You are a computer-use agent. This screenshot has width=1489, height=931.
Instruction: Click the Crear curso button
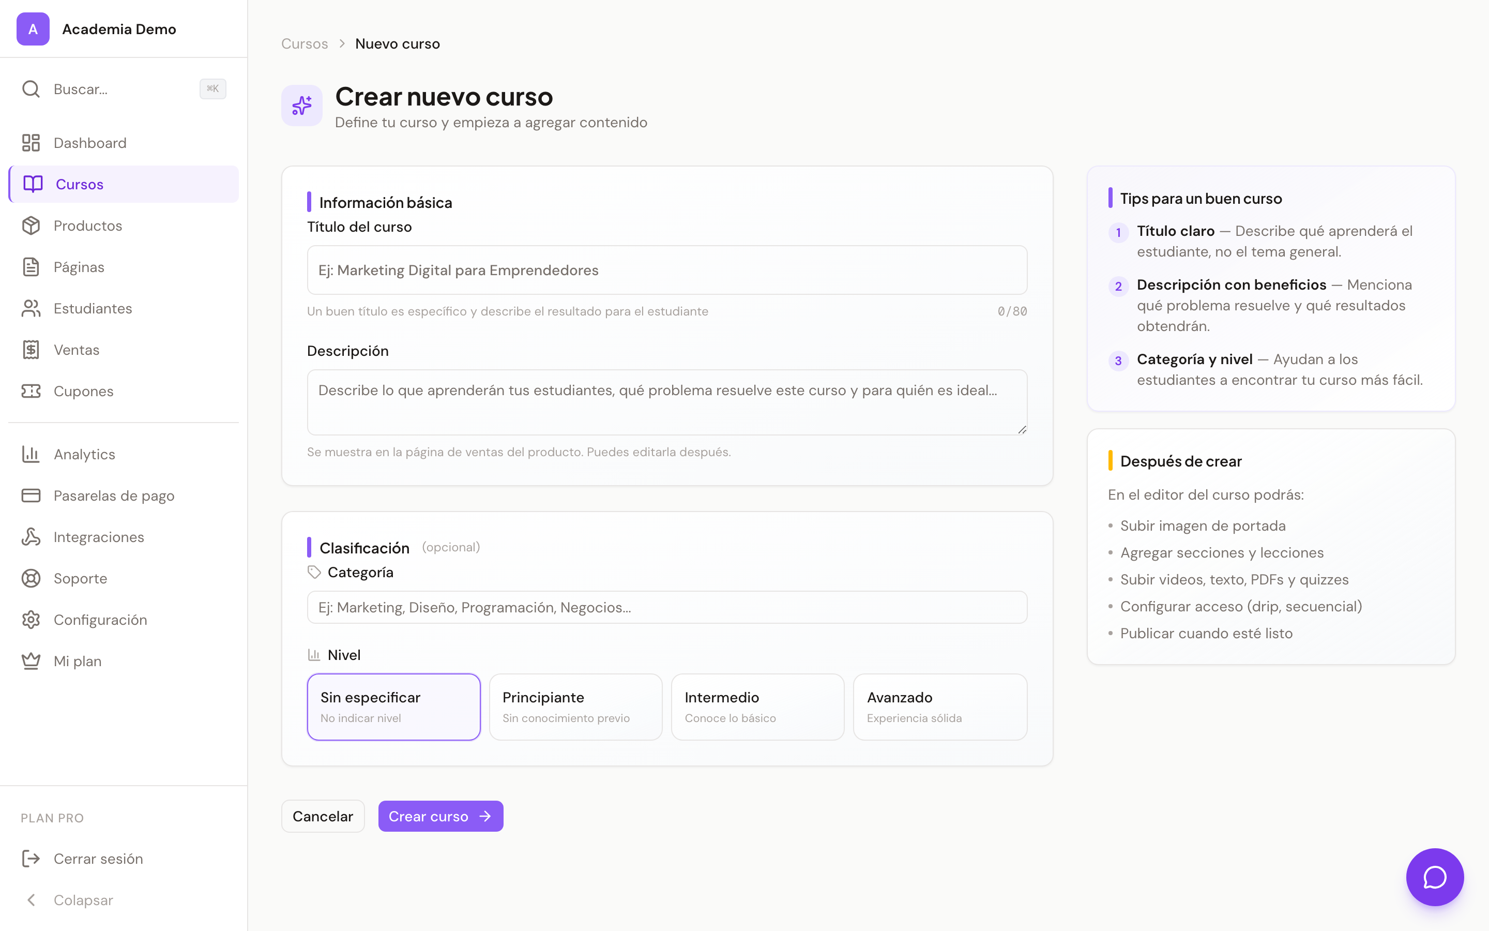click(440, 816)
